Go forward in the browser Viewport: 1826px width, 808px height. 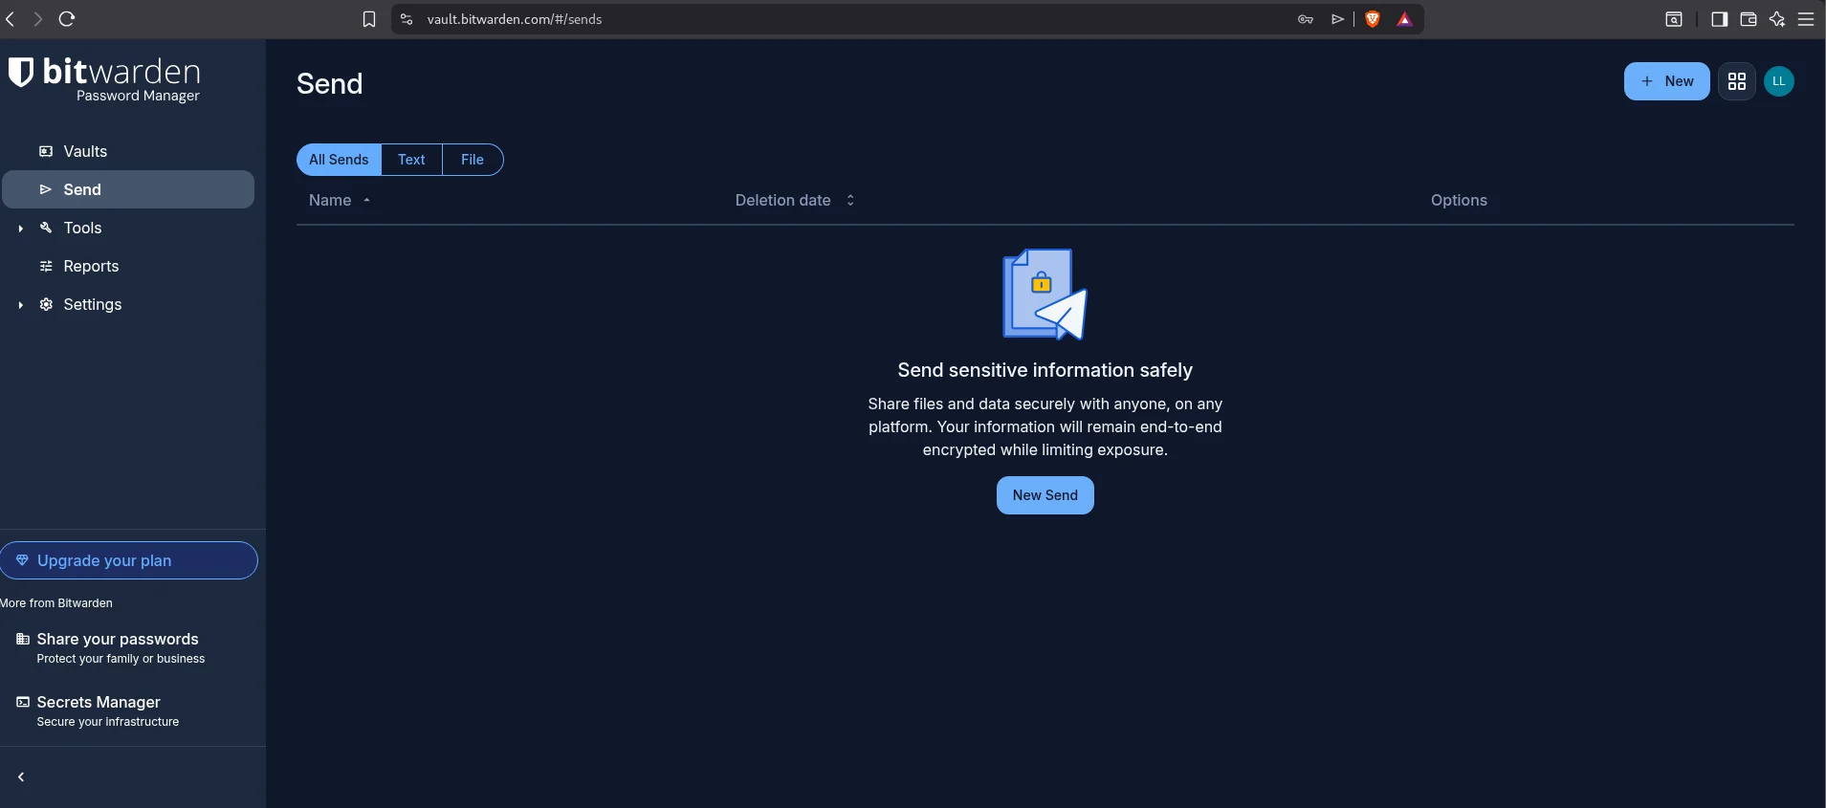(37, 19)
